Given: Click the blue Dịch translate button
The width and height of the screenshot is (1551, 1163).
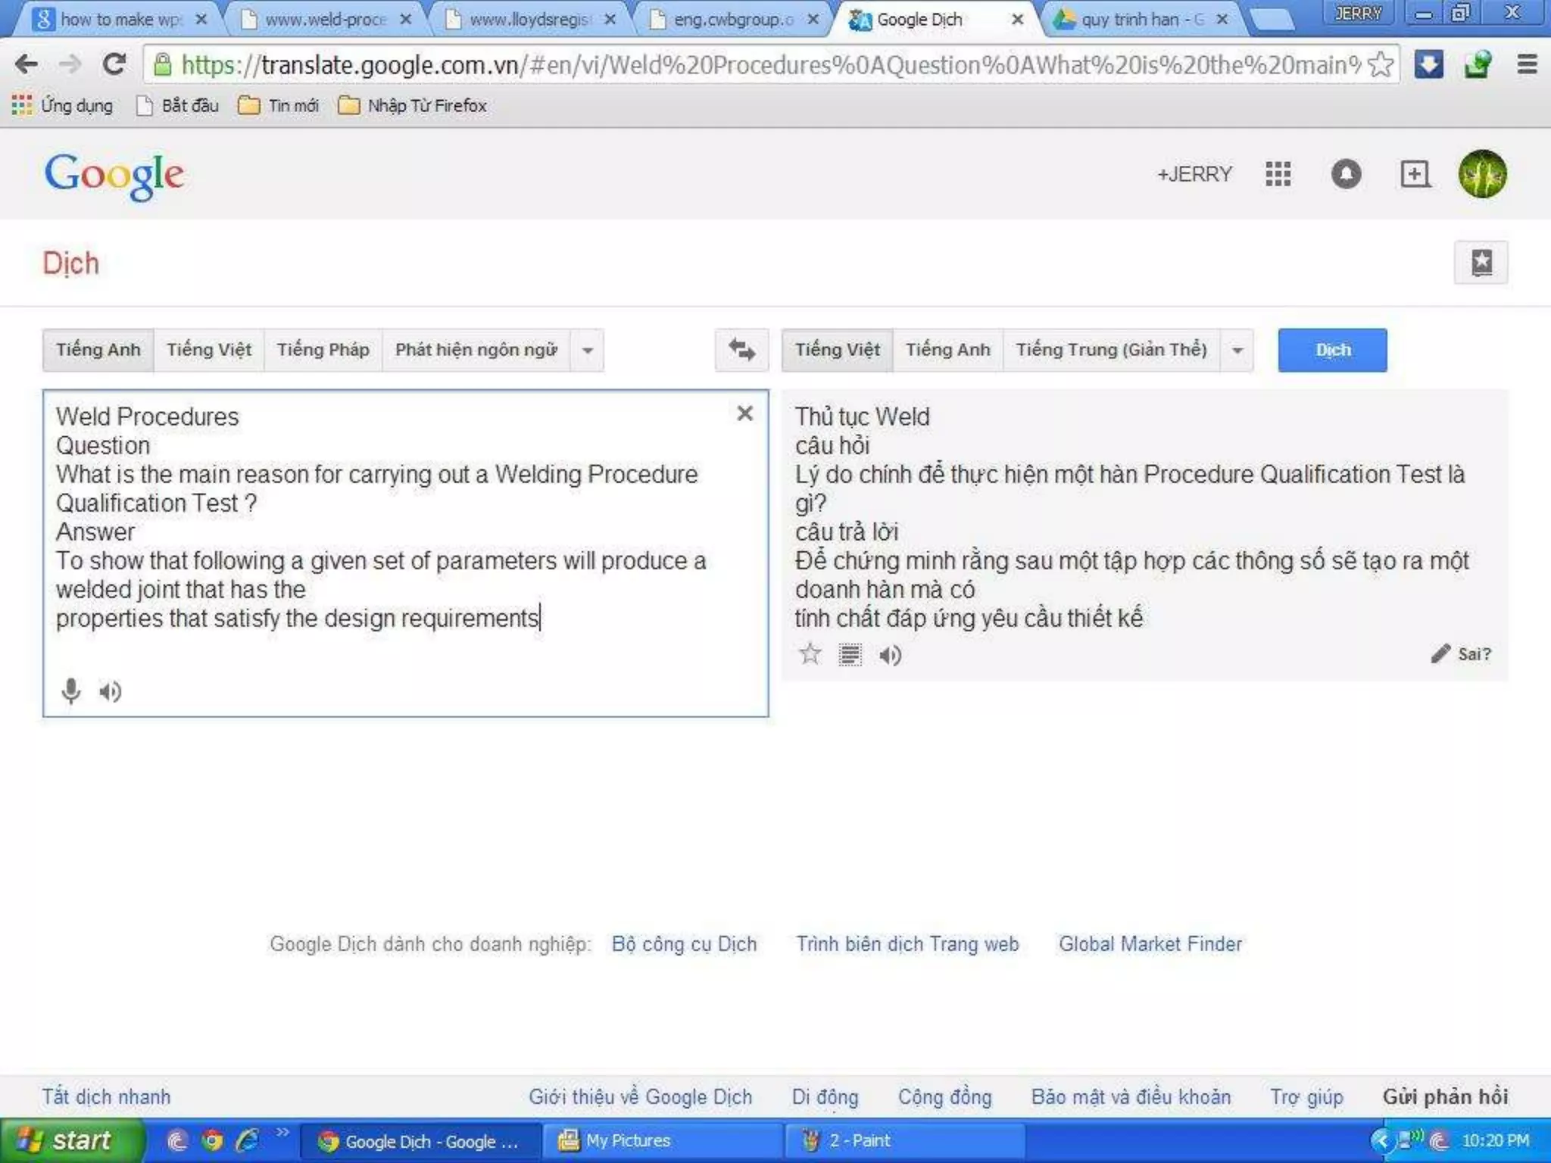Looking at the screenshot, I should (1332, 350).
